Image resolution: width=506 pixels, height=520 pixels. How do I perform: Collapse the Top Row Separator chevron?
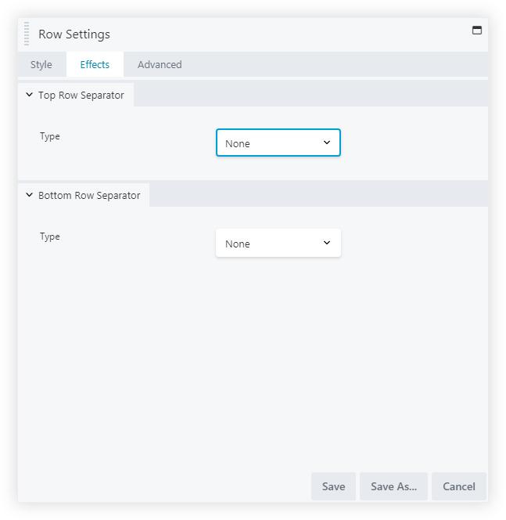(x=30, y=95)
